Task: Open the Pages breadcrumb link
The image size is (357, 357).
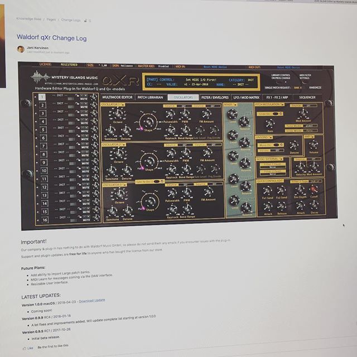Action: pyautogui.click(x=51, y=20)
